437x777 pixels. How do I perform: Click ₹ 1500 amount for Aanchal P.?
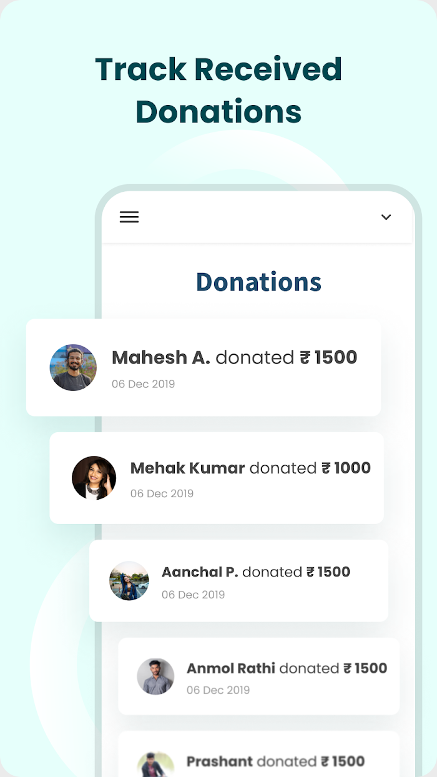pyautogui.click(x=328, y=572)
